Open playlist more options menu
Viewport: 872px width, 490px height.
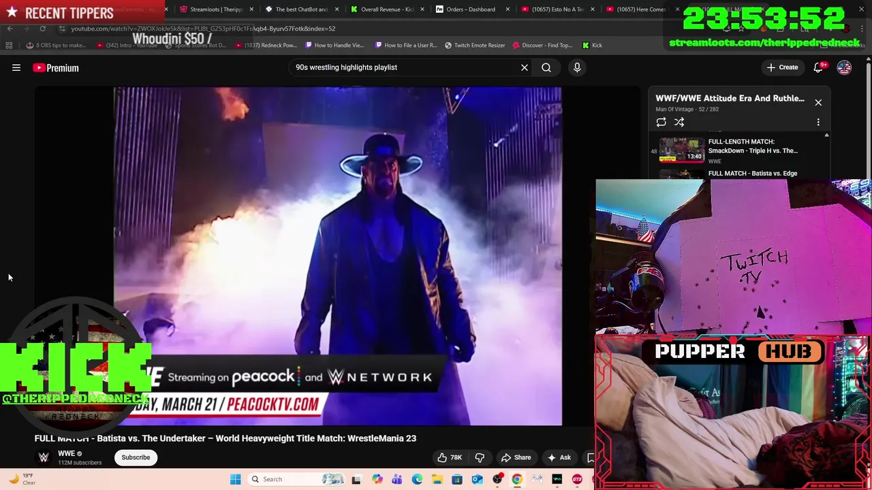coord(818,122)
